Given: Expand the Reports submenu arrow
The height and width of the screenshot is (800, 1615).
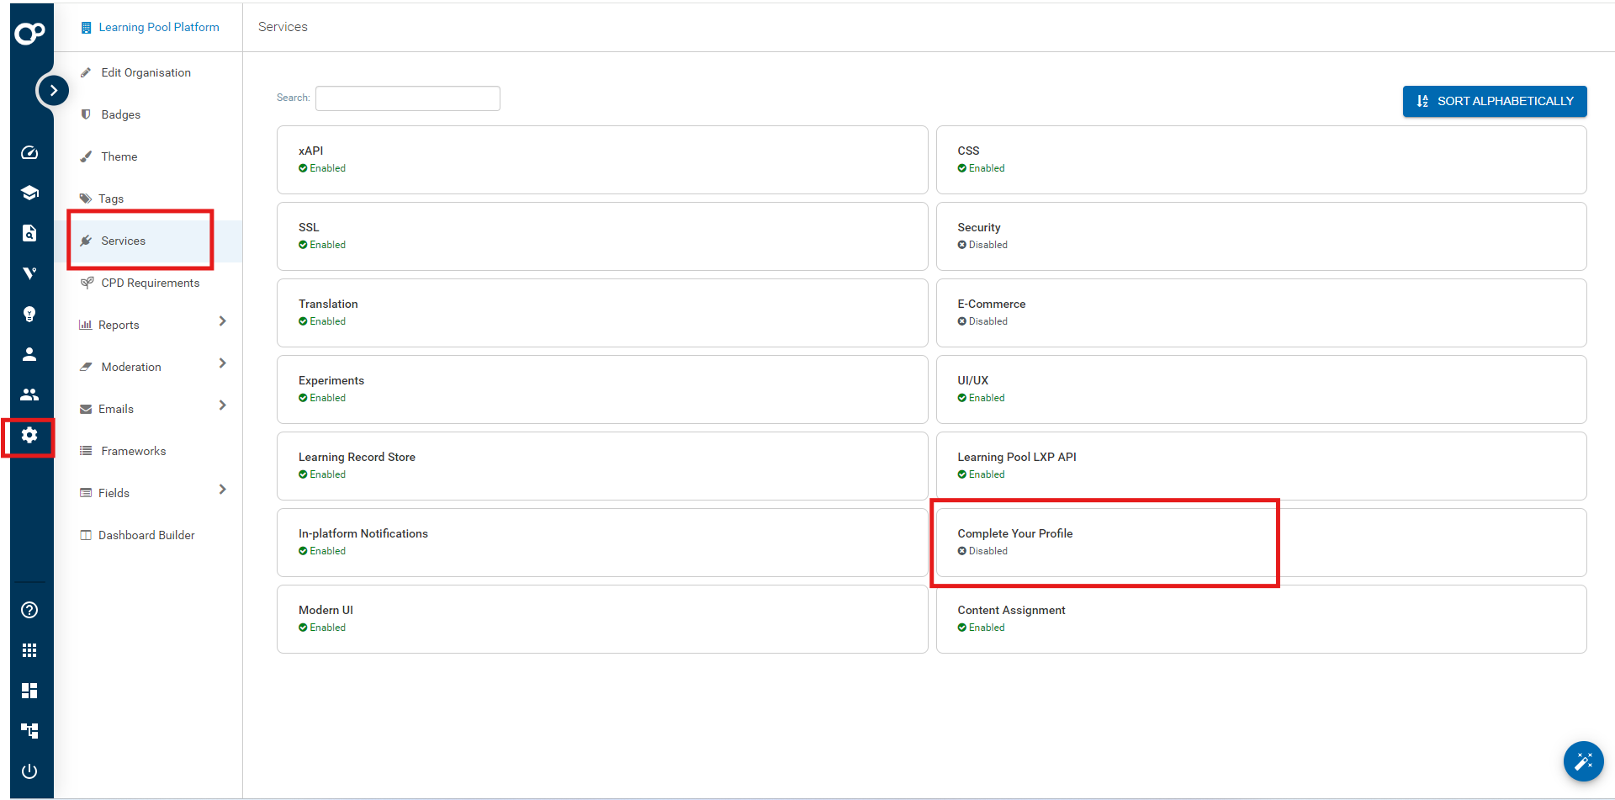Looking at the screenshot, I should [x=222, y=321].
